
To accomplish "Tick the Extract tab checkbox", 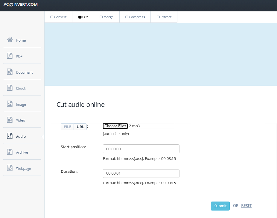I will click(x=158, y=17).
